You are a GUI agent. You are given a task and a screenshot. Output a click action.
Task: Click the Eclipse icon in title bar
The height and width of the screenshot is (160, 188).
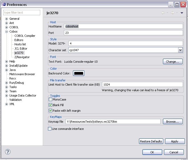tap(4, 4)
